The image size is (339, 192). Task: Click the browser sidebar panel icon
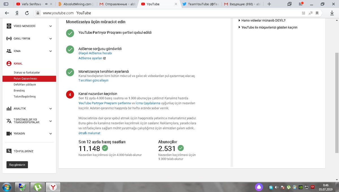[6, 4]
